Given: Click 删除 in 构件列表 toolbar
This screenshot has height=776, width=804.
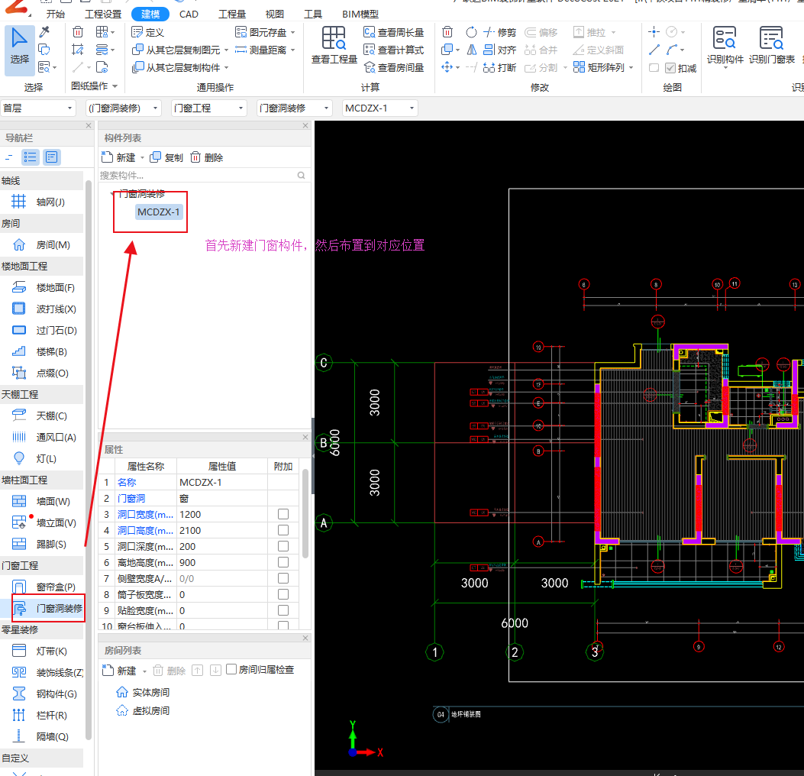Looking at the screenshot, I should [x=207, y=157].
